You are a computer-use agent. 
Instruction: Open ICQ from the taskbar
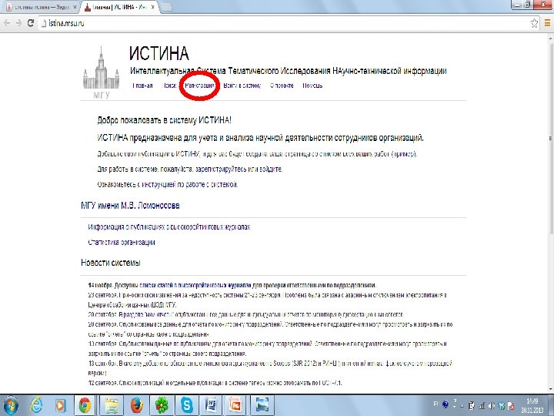(x=162, y=405)
